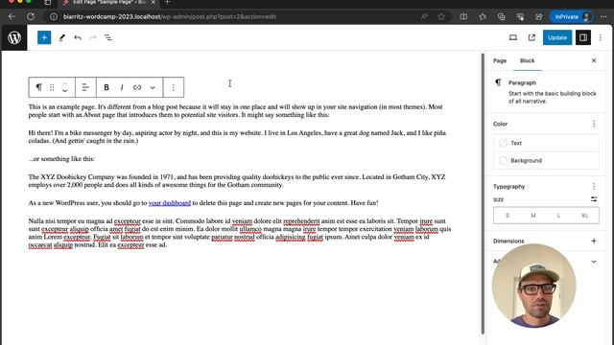614x345 pixels.
Task: Open a new browser tab
Action: coord(167,2)
